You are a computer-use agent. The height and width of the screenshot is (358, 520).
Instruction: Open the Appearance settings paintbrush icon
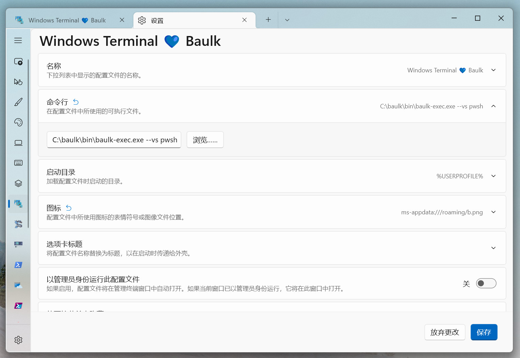18,102
